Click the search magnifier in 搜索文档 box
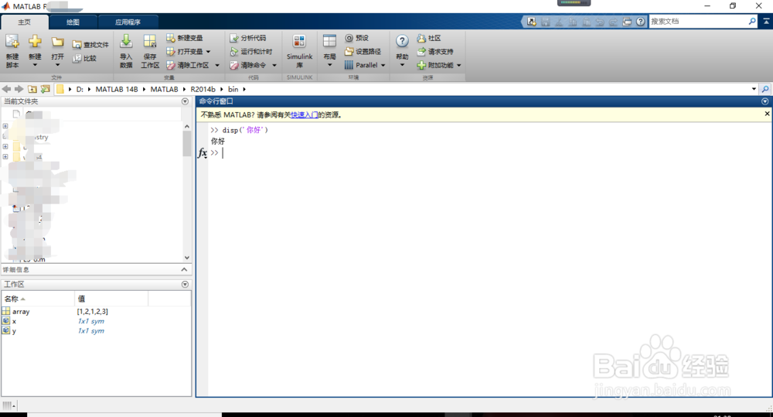The width and height of the screenshot is (773, 417). point(752,21)
